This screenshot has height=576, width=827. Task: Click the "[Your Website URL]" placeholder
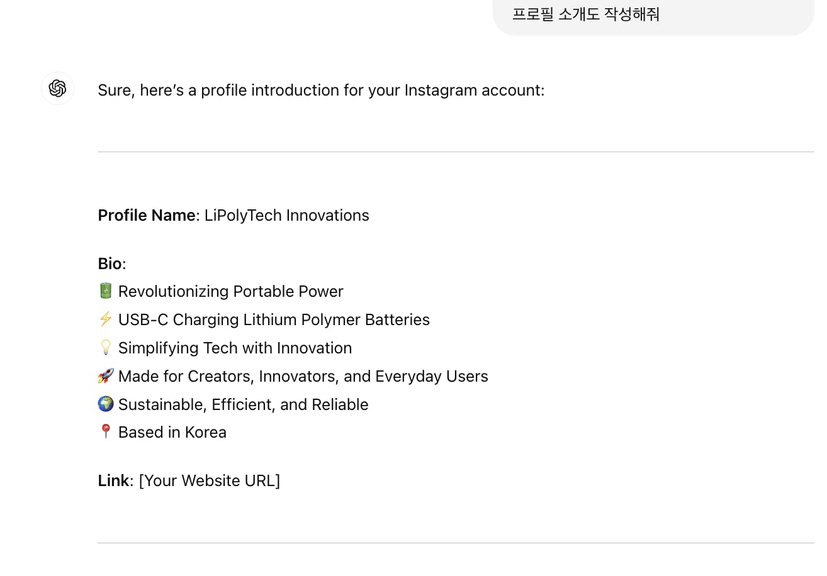(x=209, y=480)
